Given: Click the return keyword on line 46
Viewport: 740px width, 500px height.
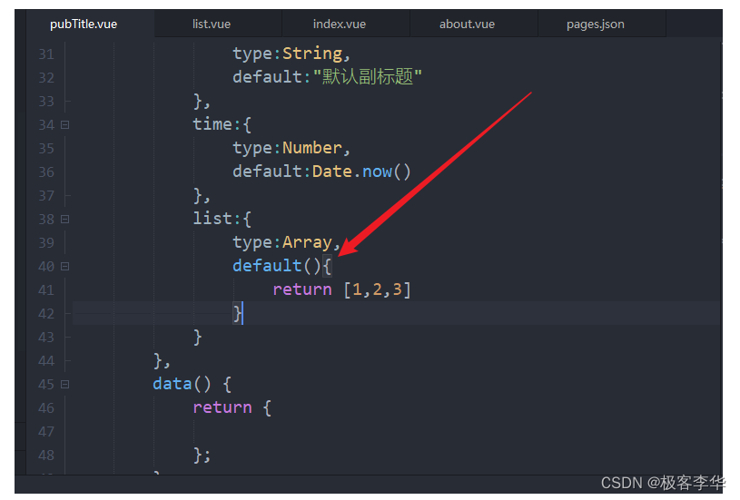Looking at the screenshot, I should coord(222,407).
